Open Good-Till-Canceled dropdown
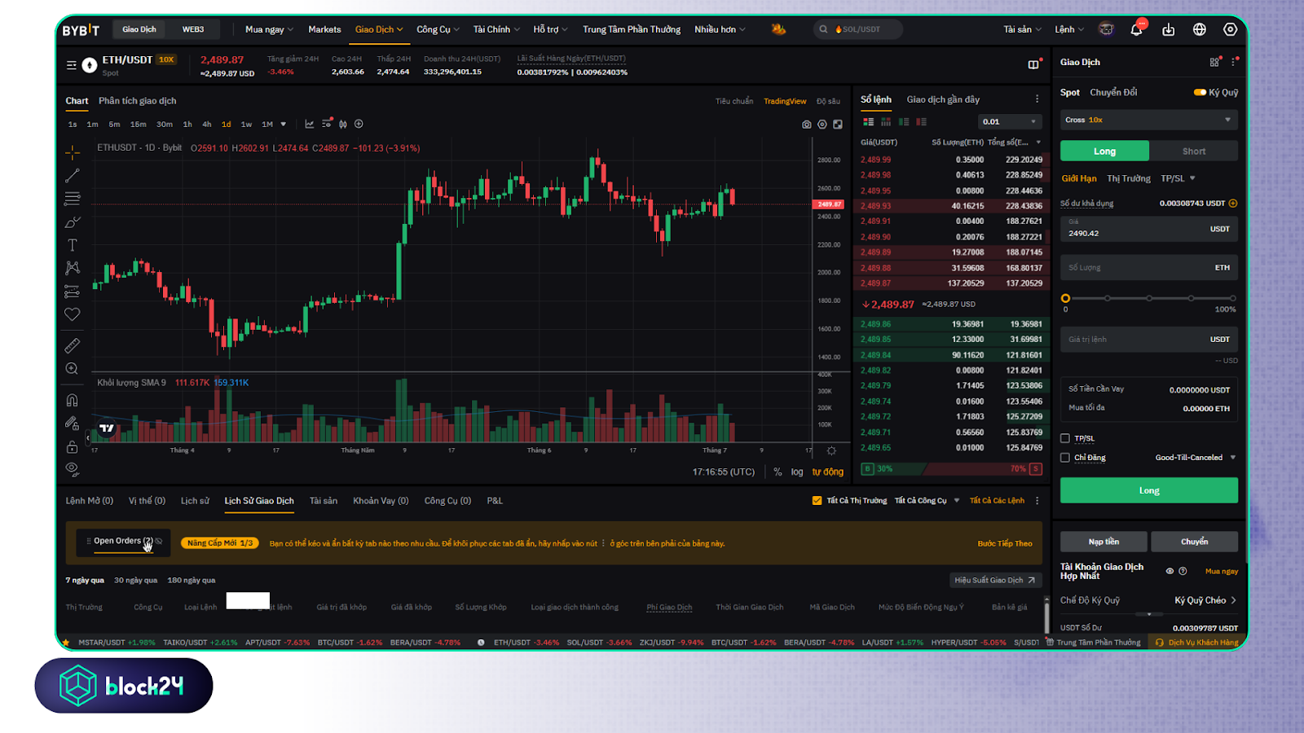The height and width of the screenshot is (733, 1304). (1195, 458)
